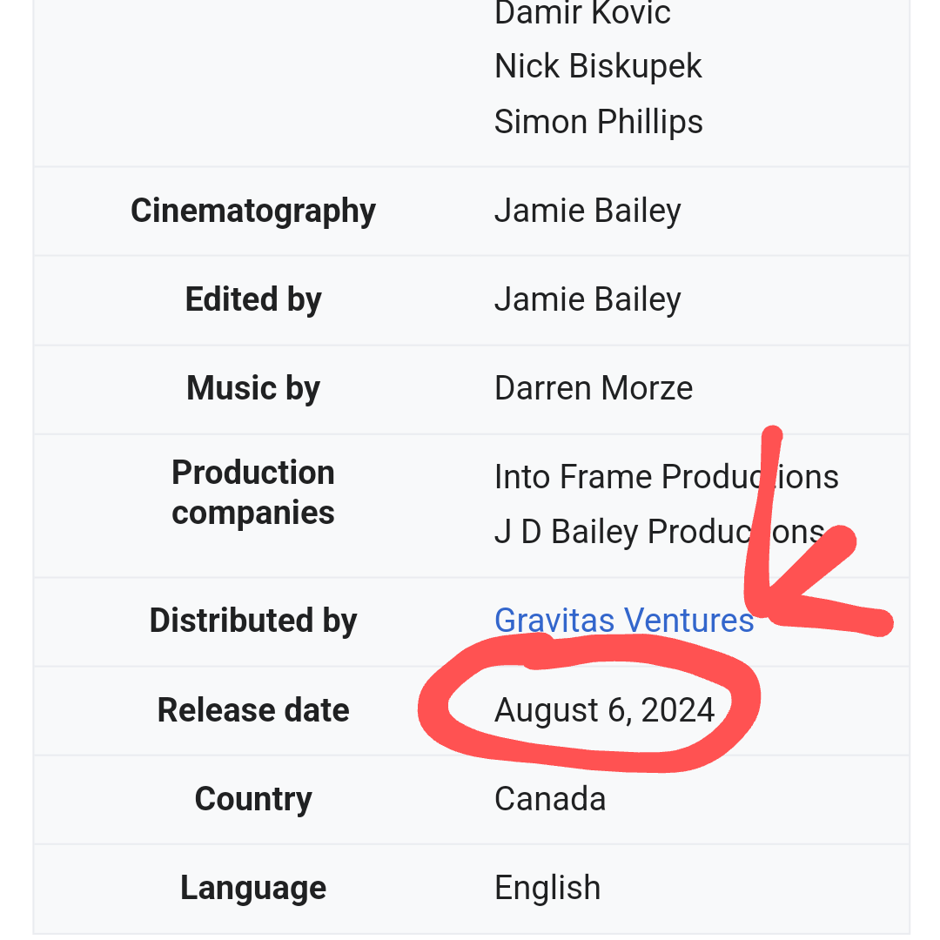Click the Country row label
Screen dimensions: 940x940
point(253,799)
